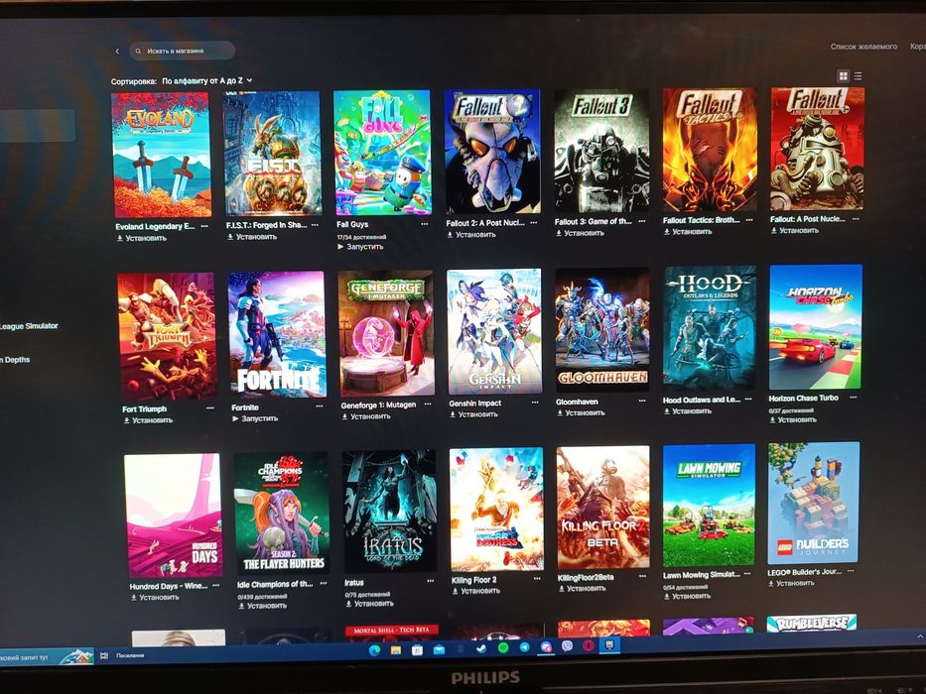Open the Rumbleverse cover at the bottom row
The height and width of the screenshot is (694, 926).
tap(812, 624)
